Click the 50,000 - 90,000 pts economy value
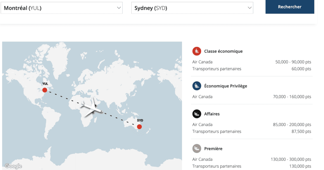The height and width of the screenshot is (170, 324). click(x=293, y=62)
